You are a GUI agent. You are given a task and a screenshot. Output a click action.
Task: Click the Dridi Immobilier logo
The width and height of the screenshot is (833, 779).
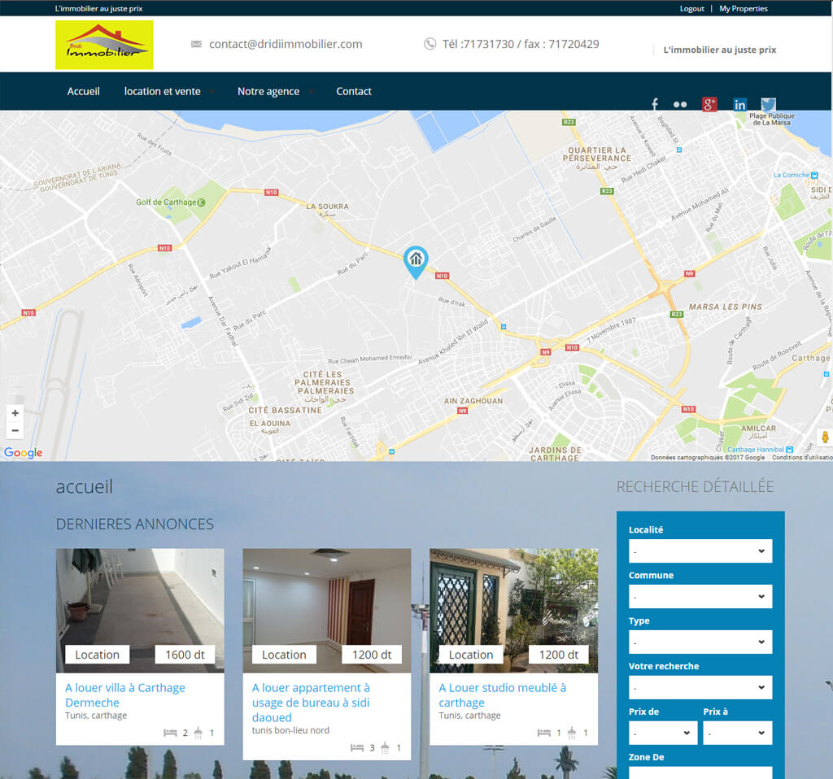tap(104, 45)
